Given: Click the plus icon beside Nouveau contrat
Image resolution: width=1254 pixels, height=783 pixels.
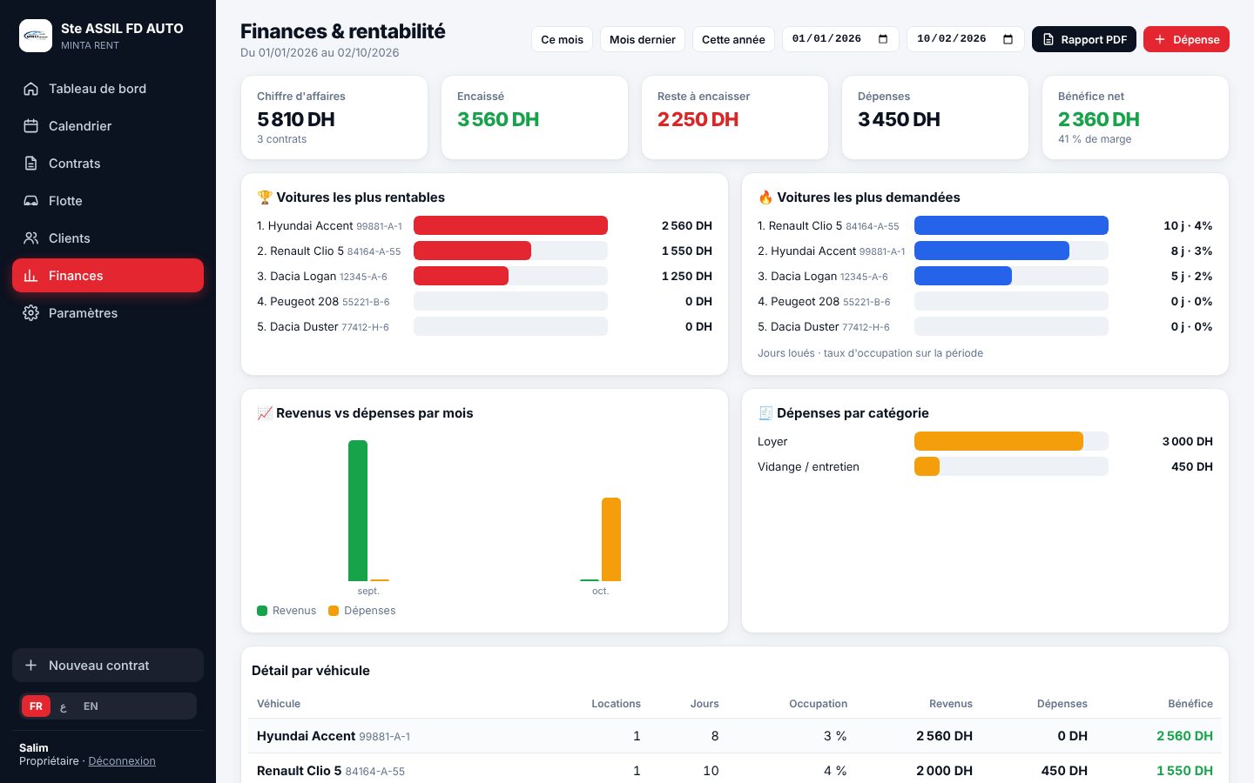Looking at the screenshot, I should [x=30, y=666].
